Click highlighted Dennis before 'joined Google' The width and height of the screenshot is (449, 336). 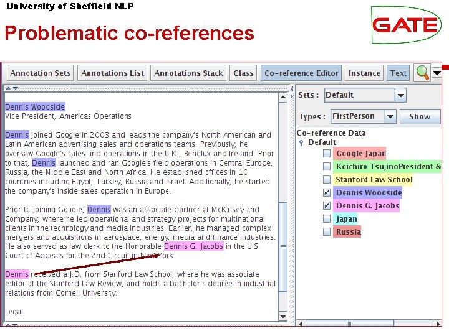click(17, 134)
